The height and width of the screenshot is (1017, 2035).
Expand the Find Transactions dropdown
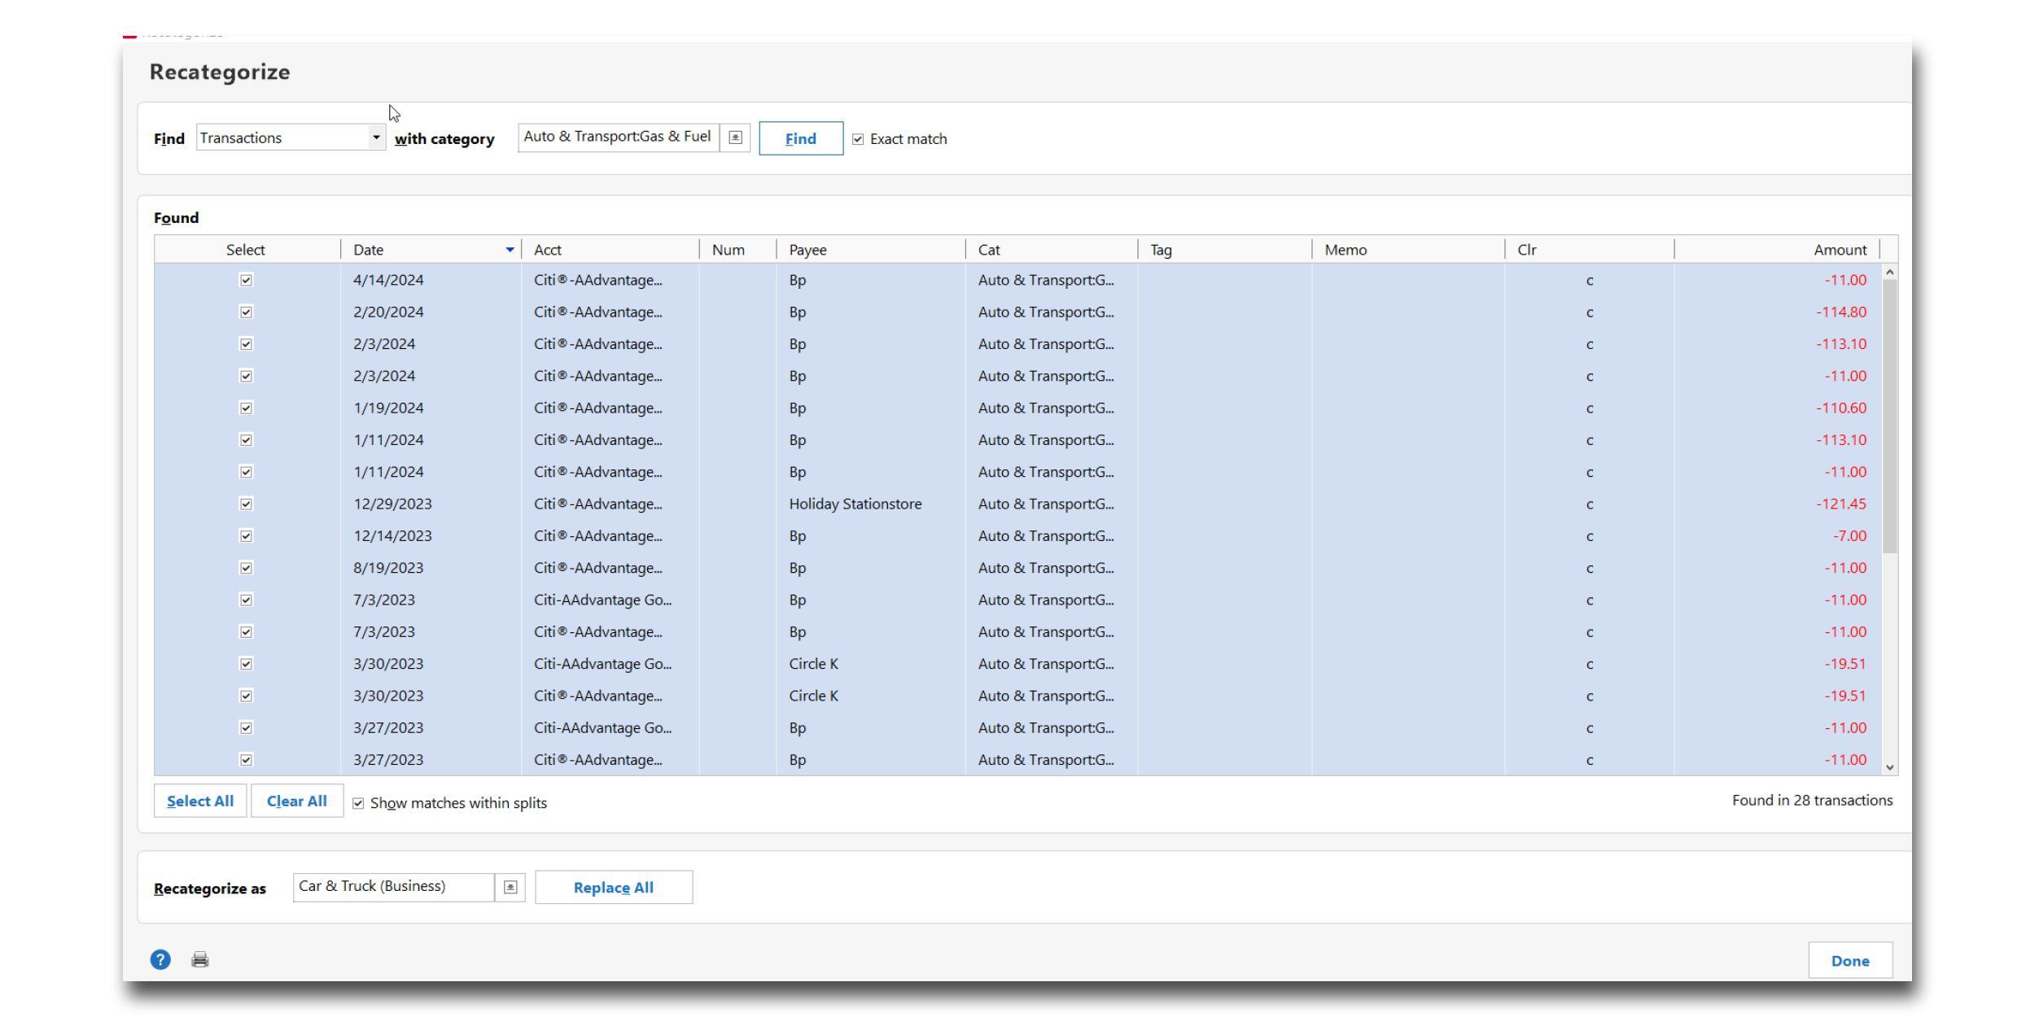[375, 137]
